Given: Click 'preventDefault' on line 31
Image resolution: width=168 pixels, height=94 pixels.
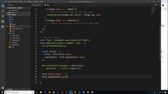Looking at the screenshot, I should pos(55,46).
